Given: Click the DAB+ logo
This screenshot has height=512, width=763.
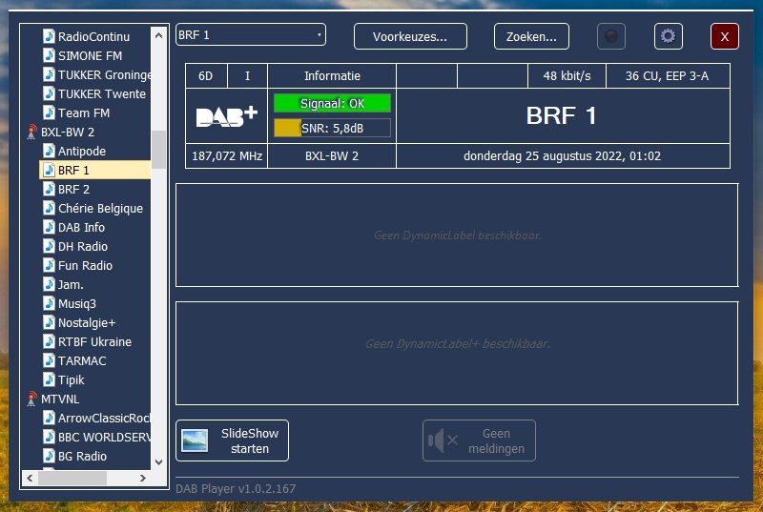Looking at the screenshot, I should click(x=226, y=116).
